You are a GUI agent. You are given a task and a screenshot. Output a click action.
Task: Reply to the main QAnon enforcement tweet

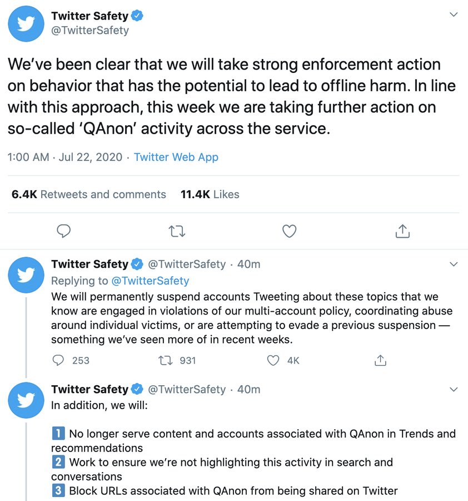coord(63,231)
